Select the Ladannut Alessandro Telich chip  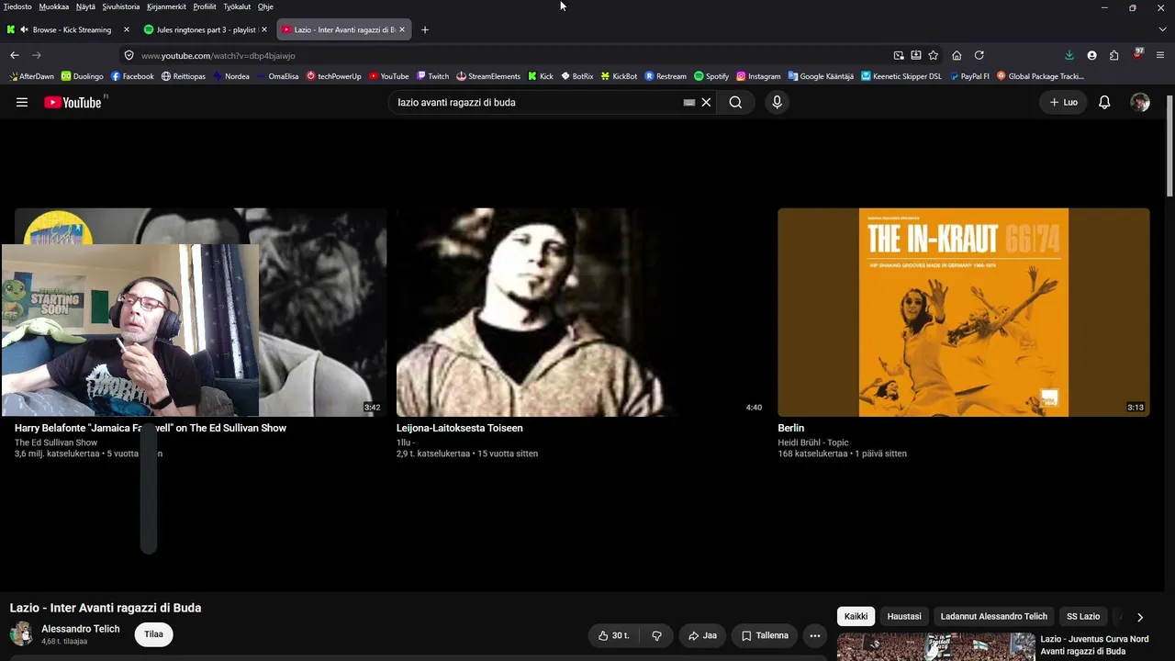[x=994, y=617]
